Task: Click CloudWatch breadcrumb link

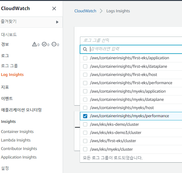Action: click(x=85, y=11)
